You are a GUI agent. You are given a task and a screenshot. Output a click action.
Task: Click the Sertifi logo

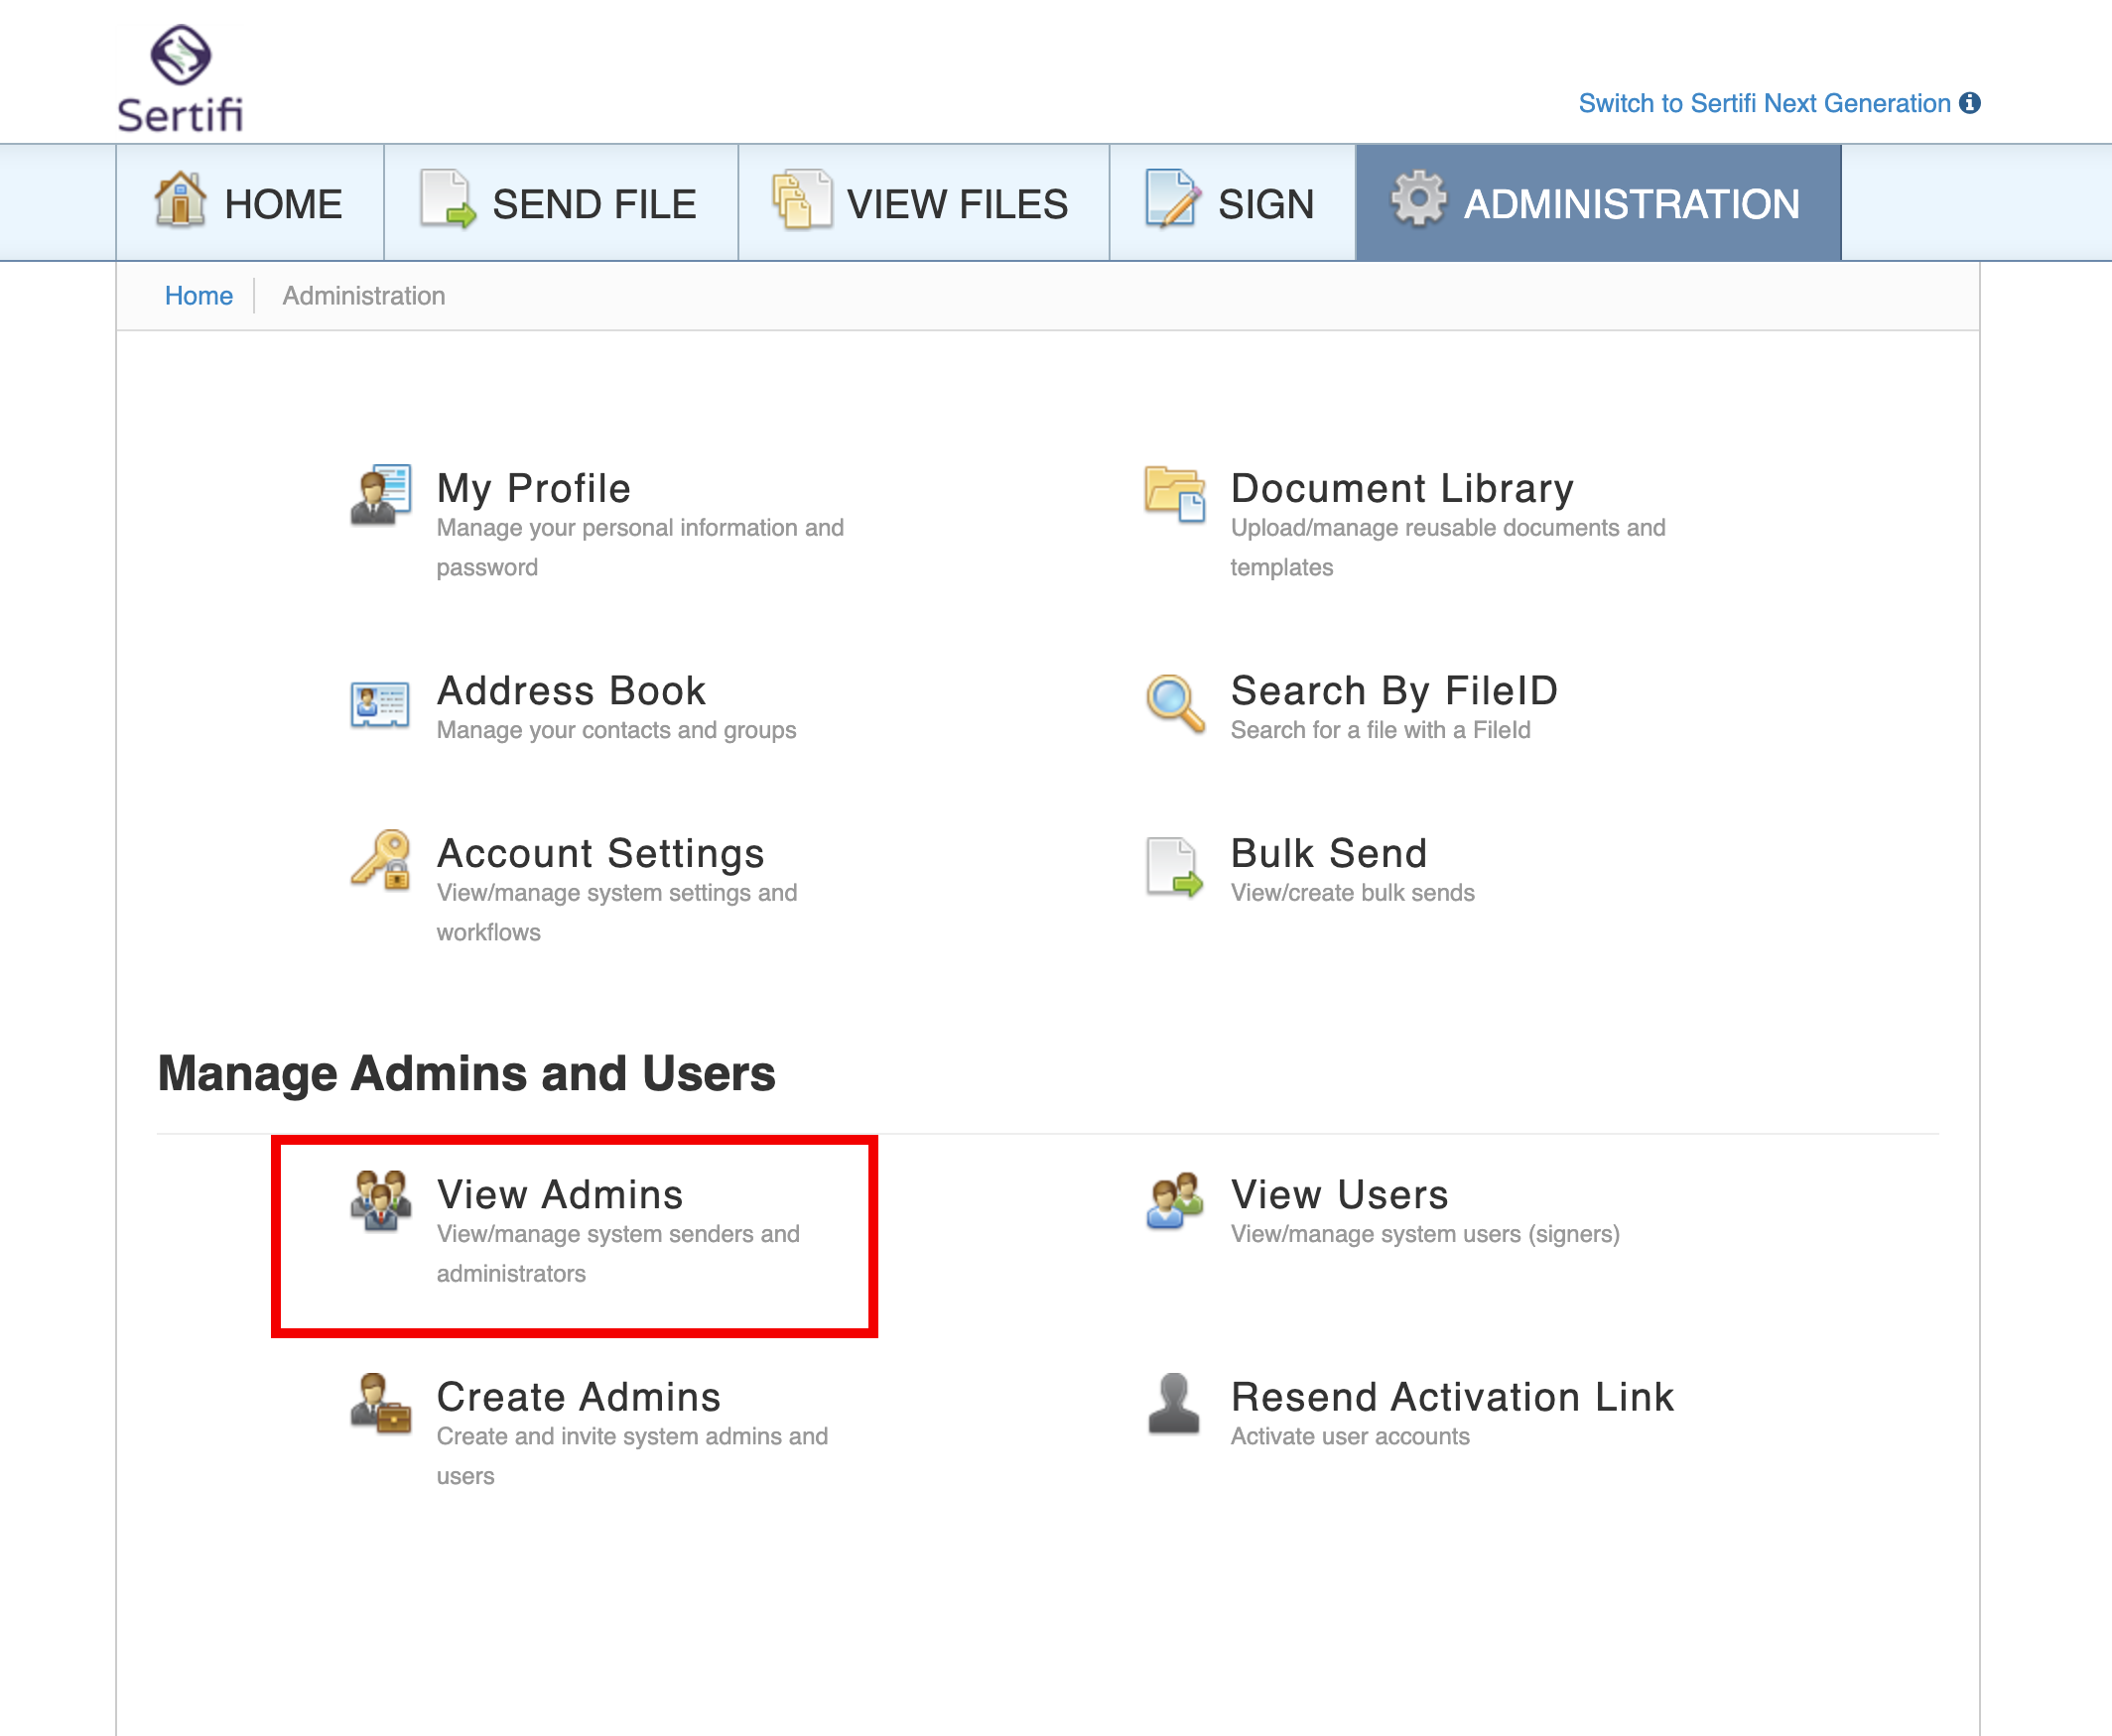pyautogui.click(x=180, y=79)
